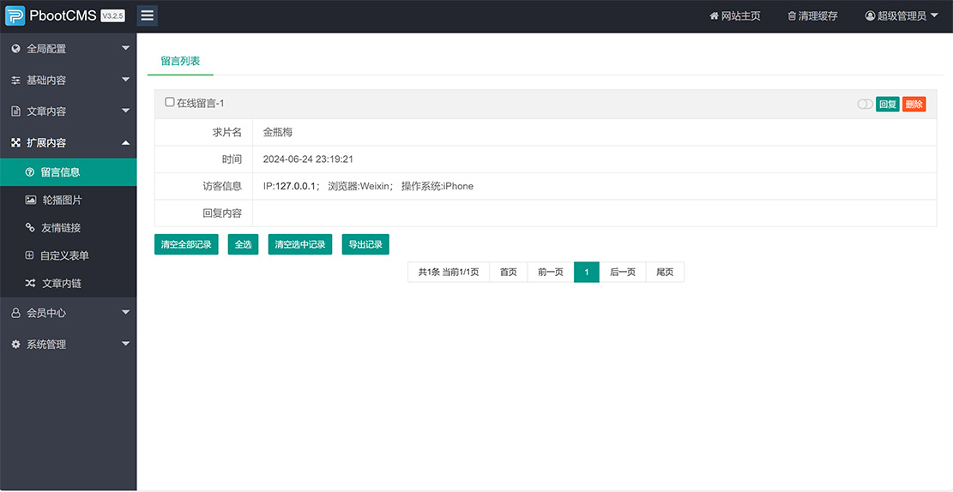Screen dimensions: 953x492
Task: Click the chain-link icon for 友情链接
Action: (x=30, y=228)
